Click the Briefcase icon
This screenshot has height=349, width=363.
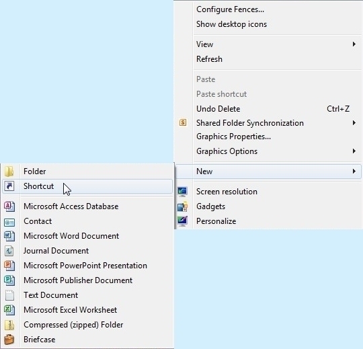[x=9, y=340]
